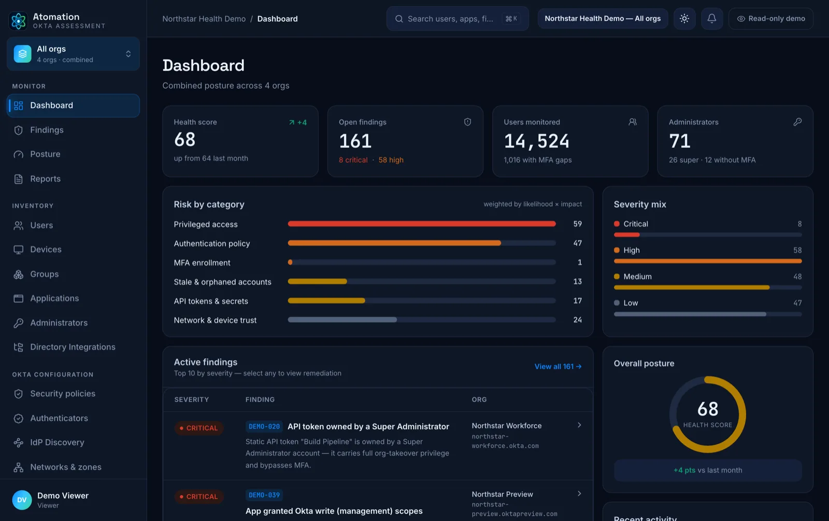
Task: Click the DEMO-020 finding ID tag
Action: [x=264, y=427]
